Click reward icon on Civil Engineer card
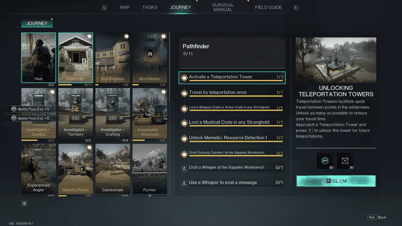 (x=127, y=36)
